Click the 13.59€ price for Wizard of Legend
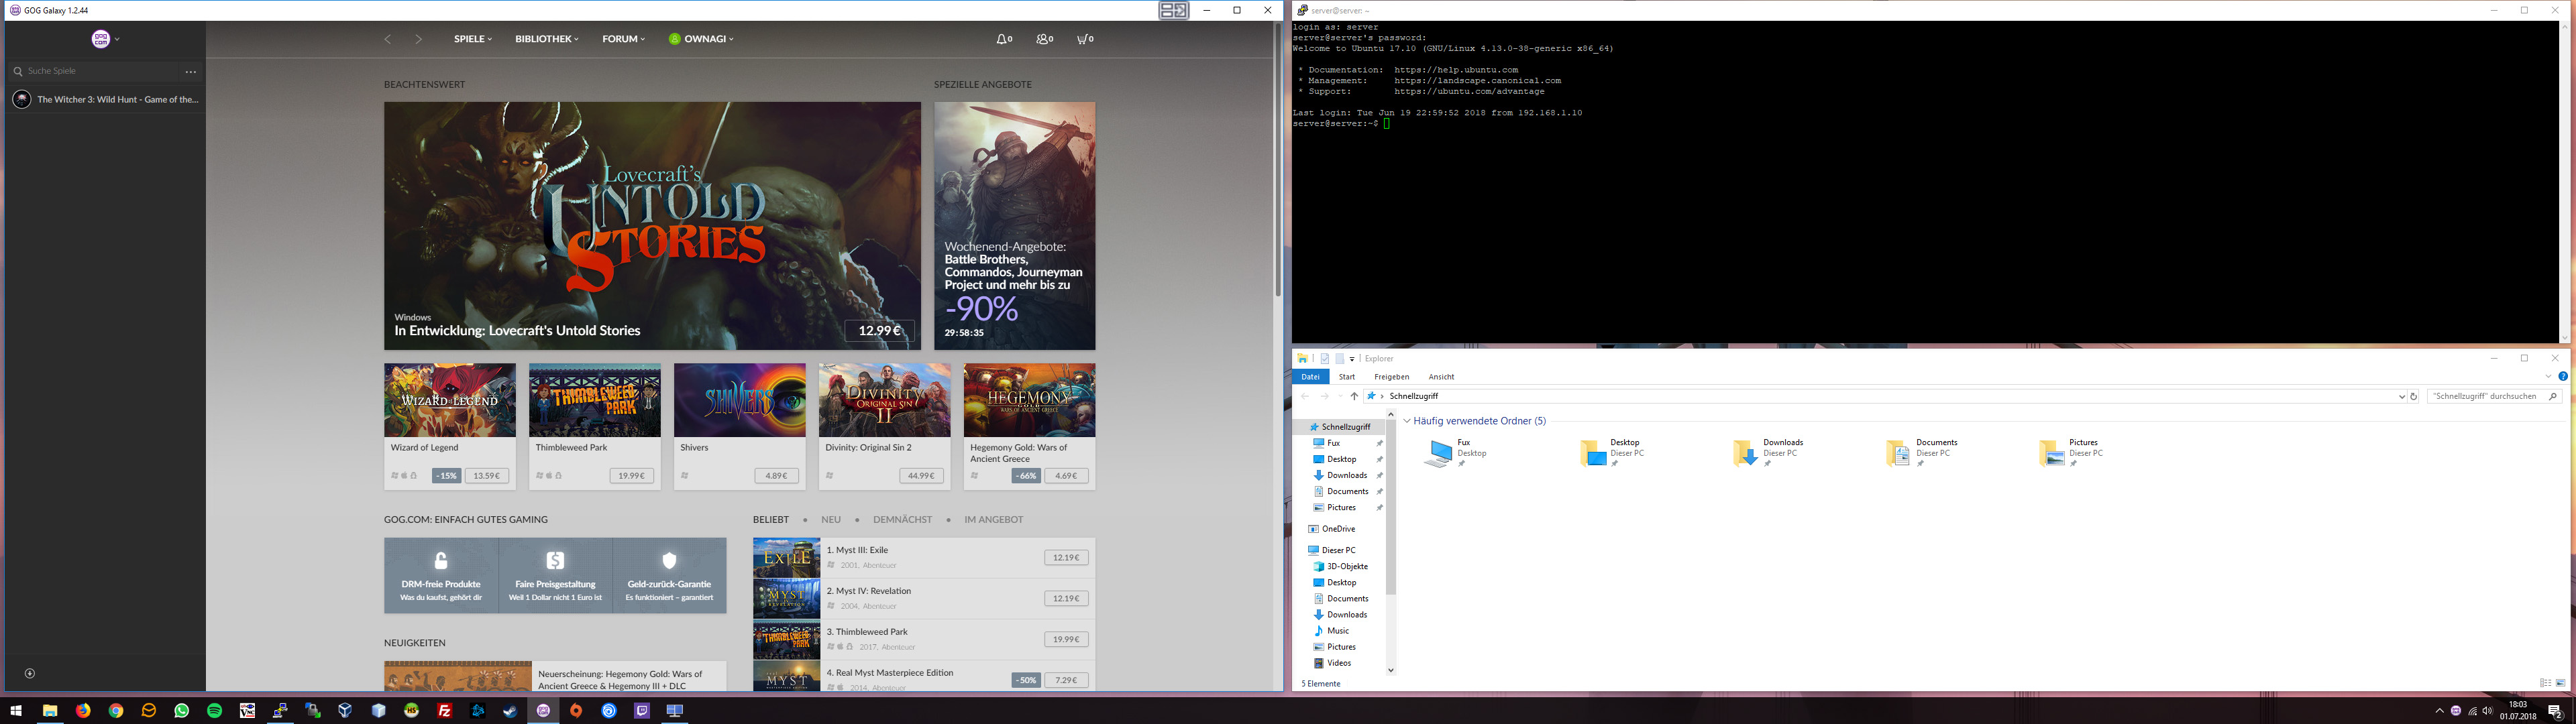Screen dimensions: 2576x724 click(487, 476)
